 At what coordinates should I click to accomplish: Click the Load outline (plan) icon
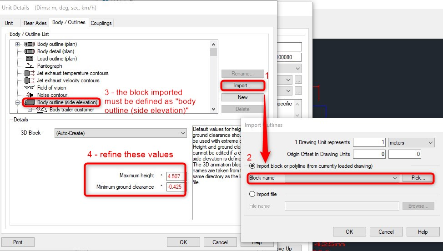coord(30,59)
